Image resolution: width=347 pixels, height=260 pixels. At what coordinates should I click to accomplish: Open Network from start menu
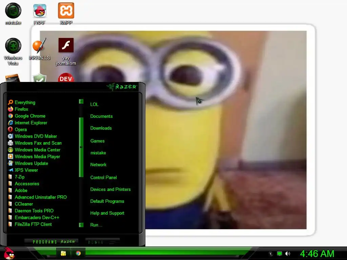pyautogui.click(x=98, y=165)
